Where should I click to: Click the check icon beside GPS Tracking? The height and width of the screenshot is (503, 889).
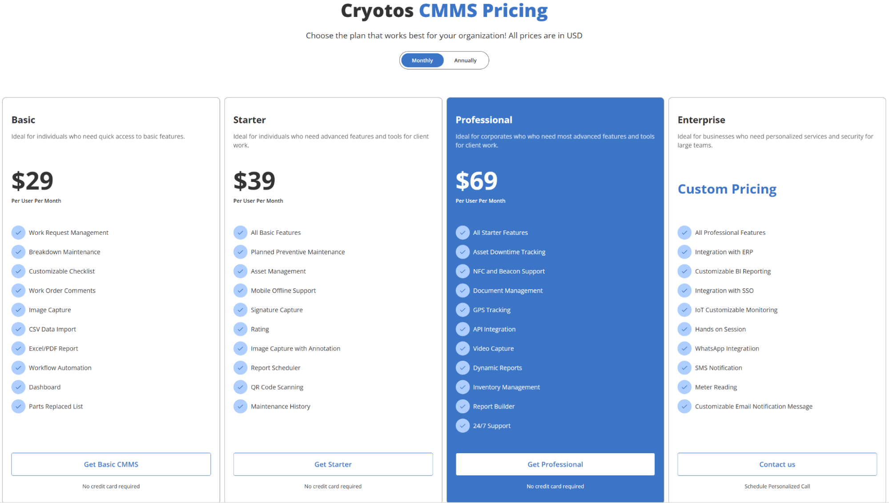[x=463, y=310]
